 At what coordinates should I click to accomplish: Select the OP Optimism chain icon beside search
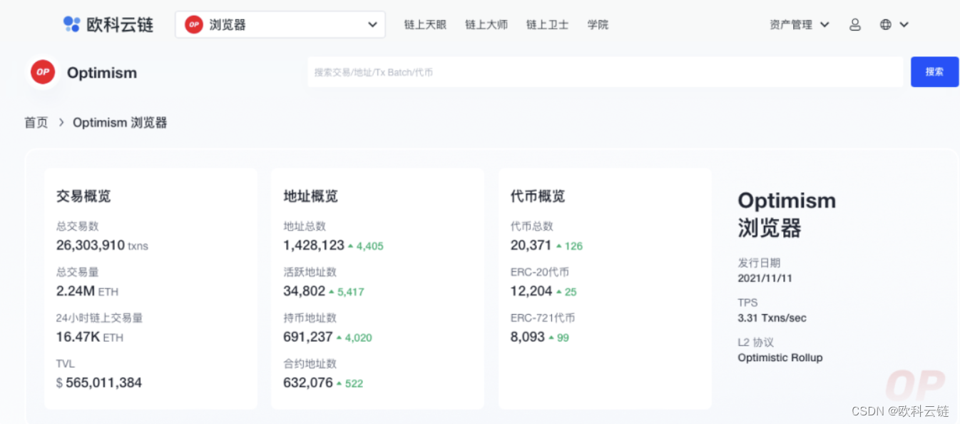tap(41, 71)
